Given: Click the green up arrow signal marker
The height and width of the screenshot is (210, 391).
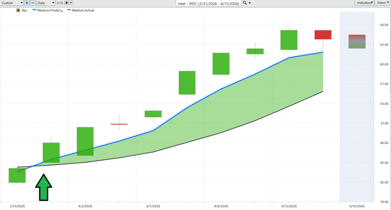Looking at the screenshot, I should pos(44,187).
